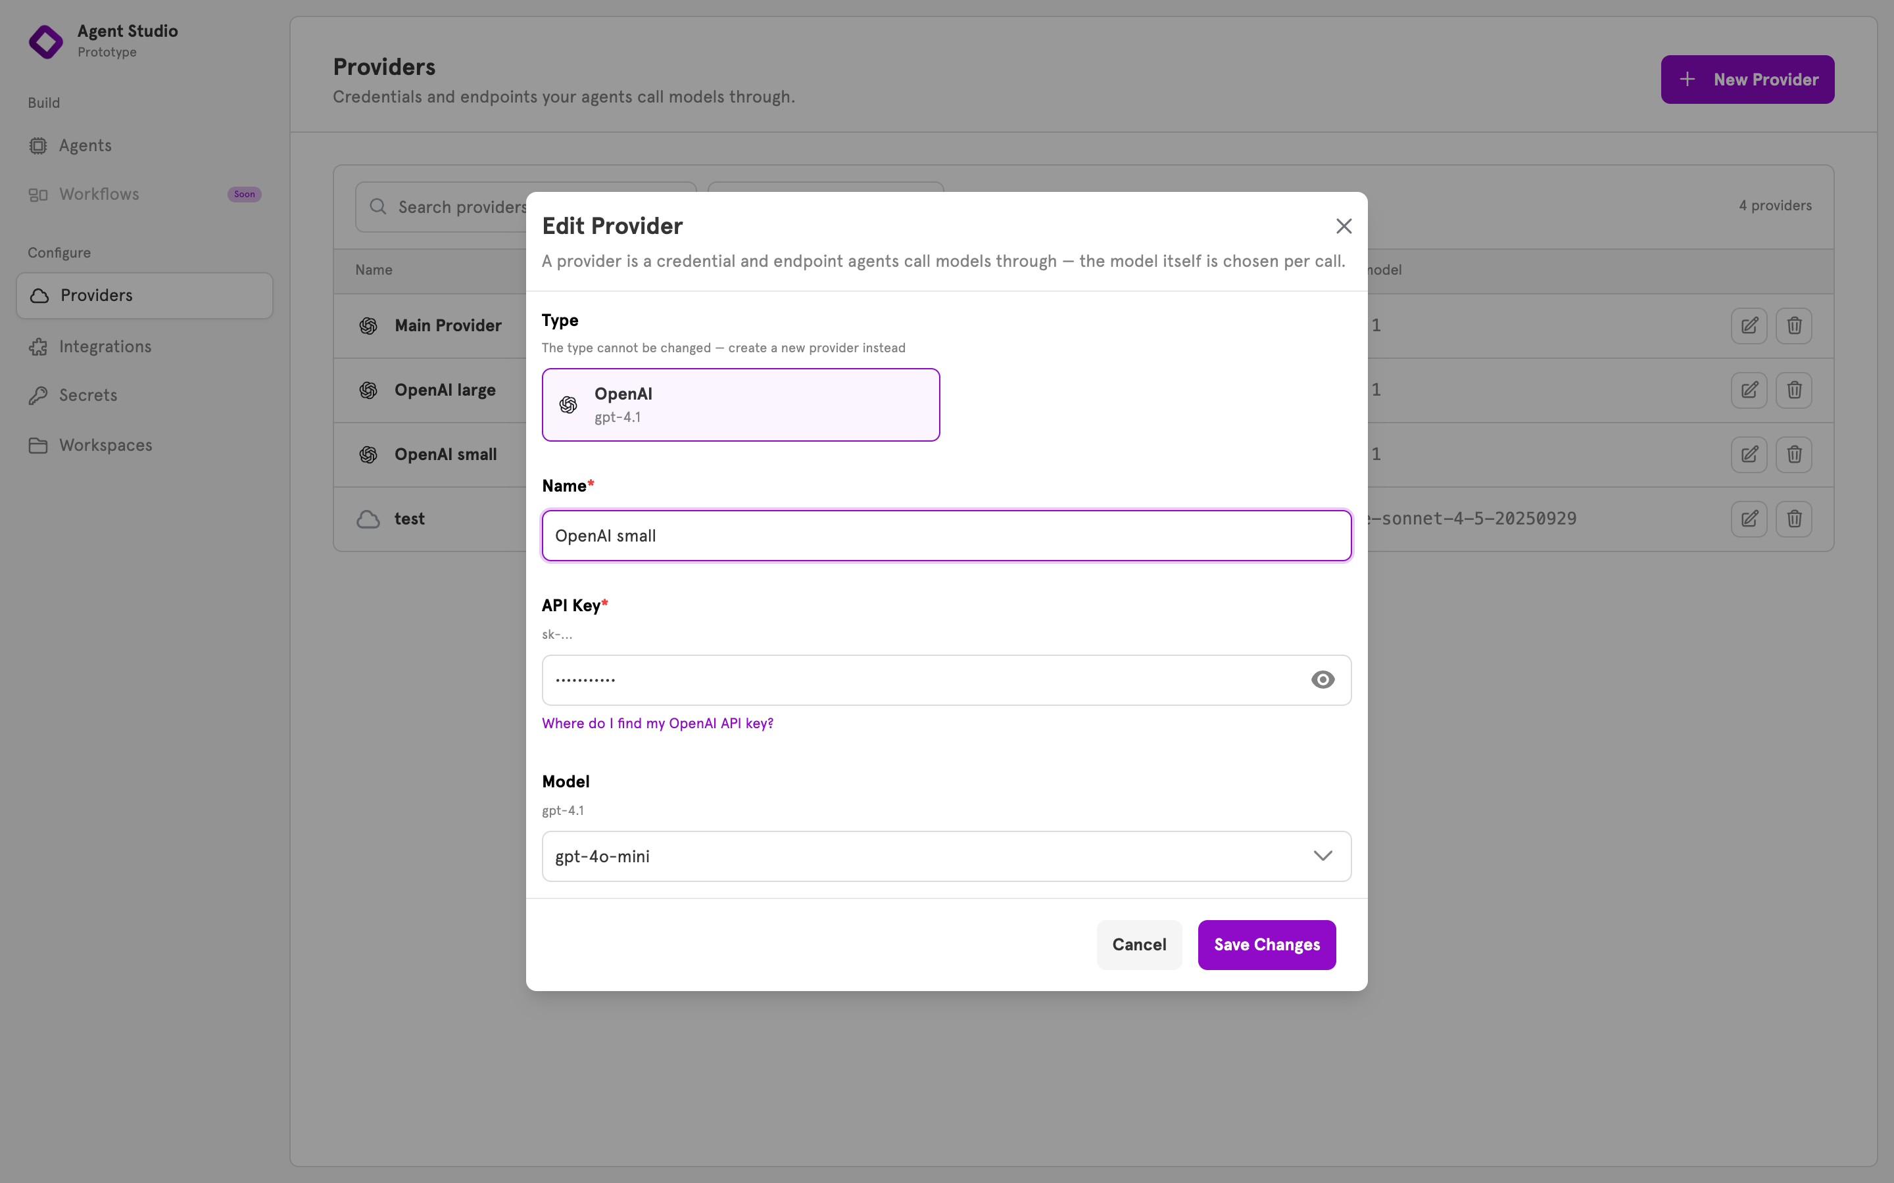Click the Secrets key icon
Viewport: 1894px width, 1183px height.
pos(38,396)
